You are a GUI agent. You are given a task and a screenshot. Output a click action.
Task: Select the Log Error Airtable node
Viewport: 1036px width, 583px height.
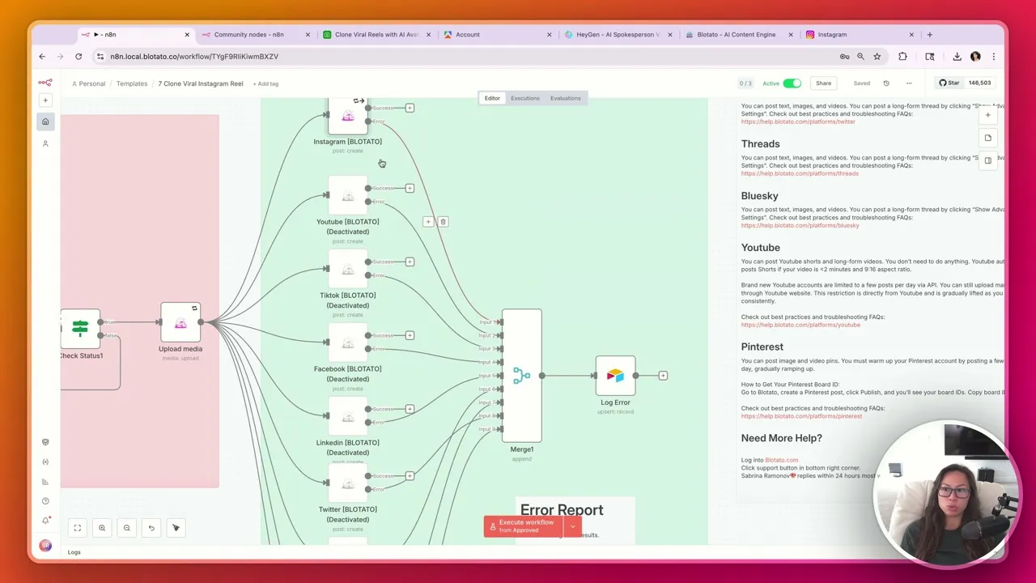(615, 376)
